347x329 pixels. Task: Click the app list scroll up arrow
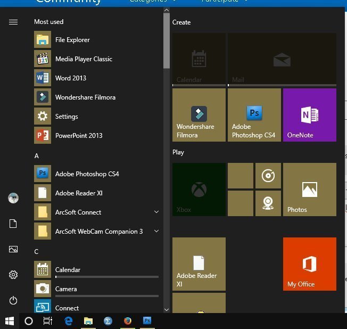(x=167, y=10)
